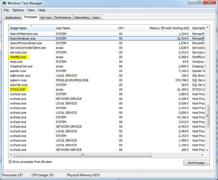Switch to the Performance tab
The width and height of the screenshot is (218, 180).
click(63, 17)
